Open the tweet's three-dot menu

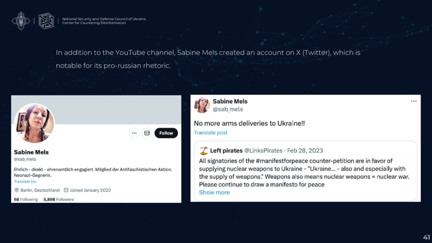point(413,101)
